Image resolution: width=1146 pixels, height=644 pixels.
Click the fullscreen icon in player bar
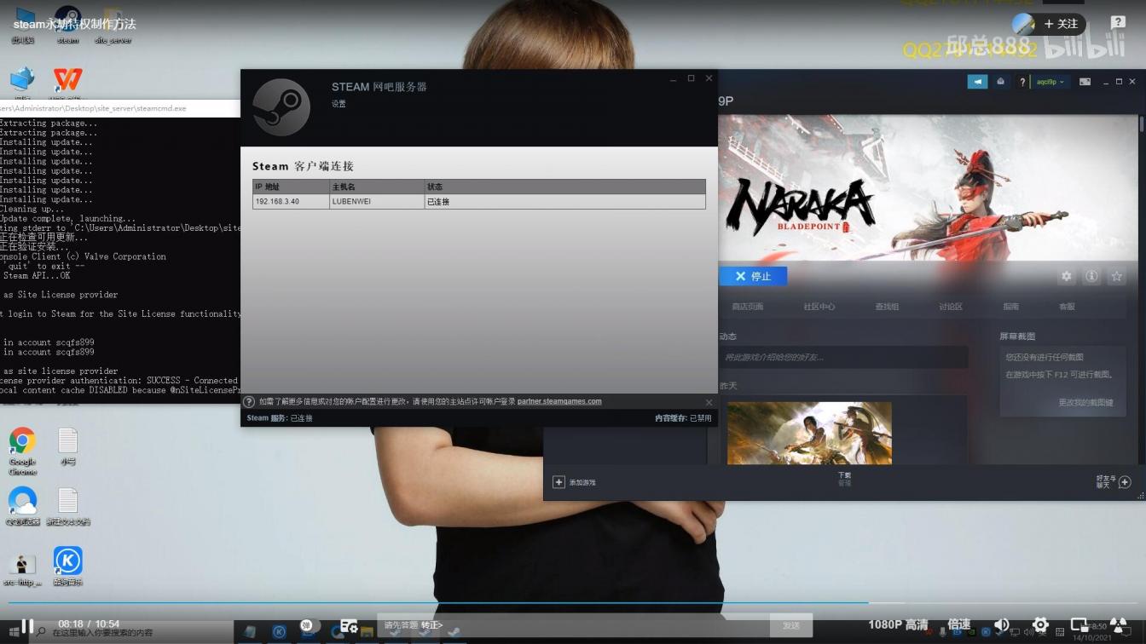[1119, 625]
